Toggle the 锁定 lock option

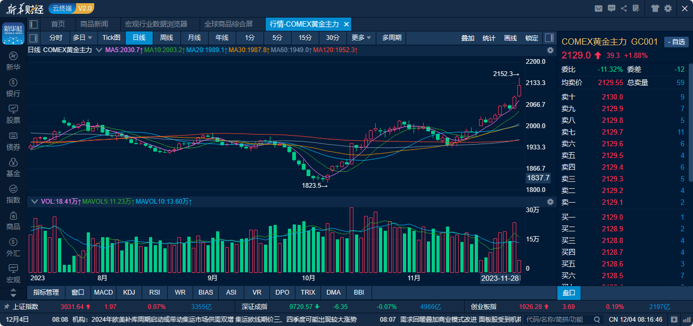532,38
